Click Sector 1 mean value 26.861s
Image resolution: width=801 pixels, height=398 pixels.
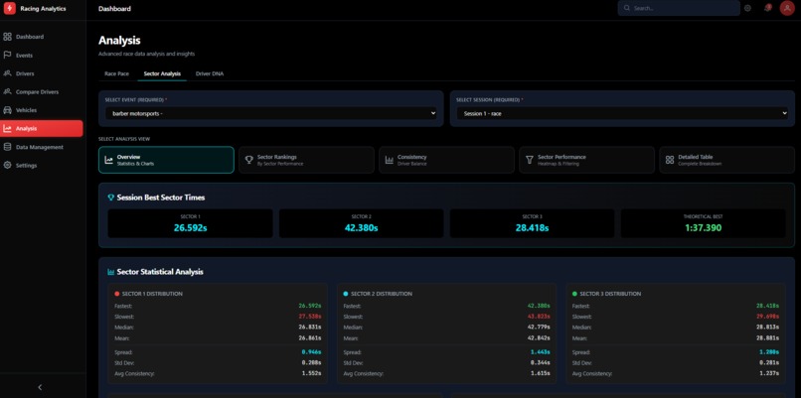[x=310, y=337]
